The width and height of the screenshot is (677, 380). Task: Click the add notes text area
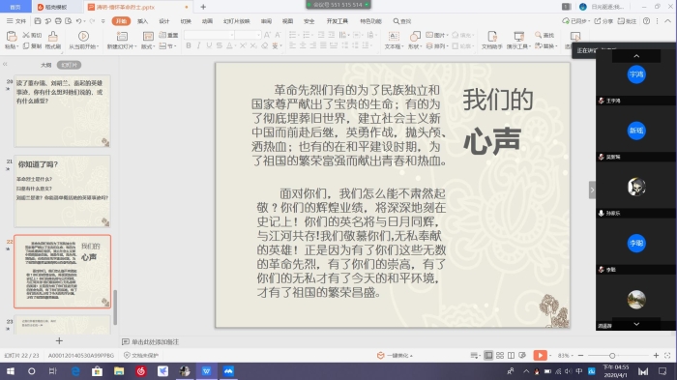155,342
